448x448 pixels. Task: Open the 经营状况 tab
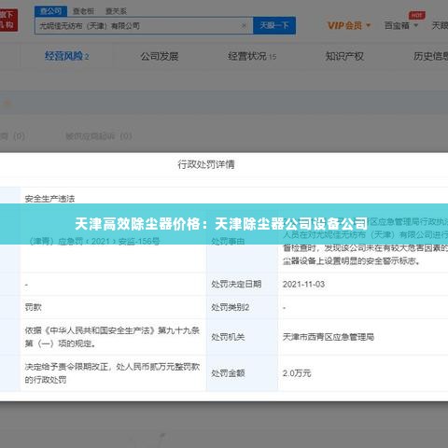(252, 56)
